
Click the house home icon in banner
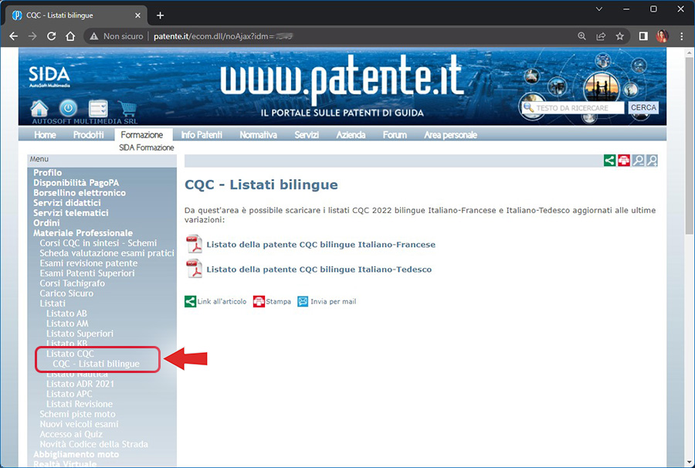[39, 109]
